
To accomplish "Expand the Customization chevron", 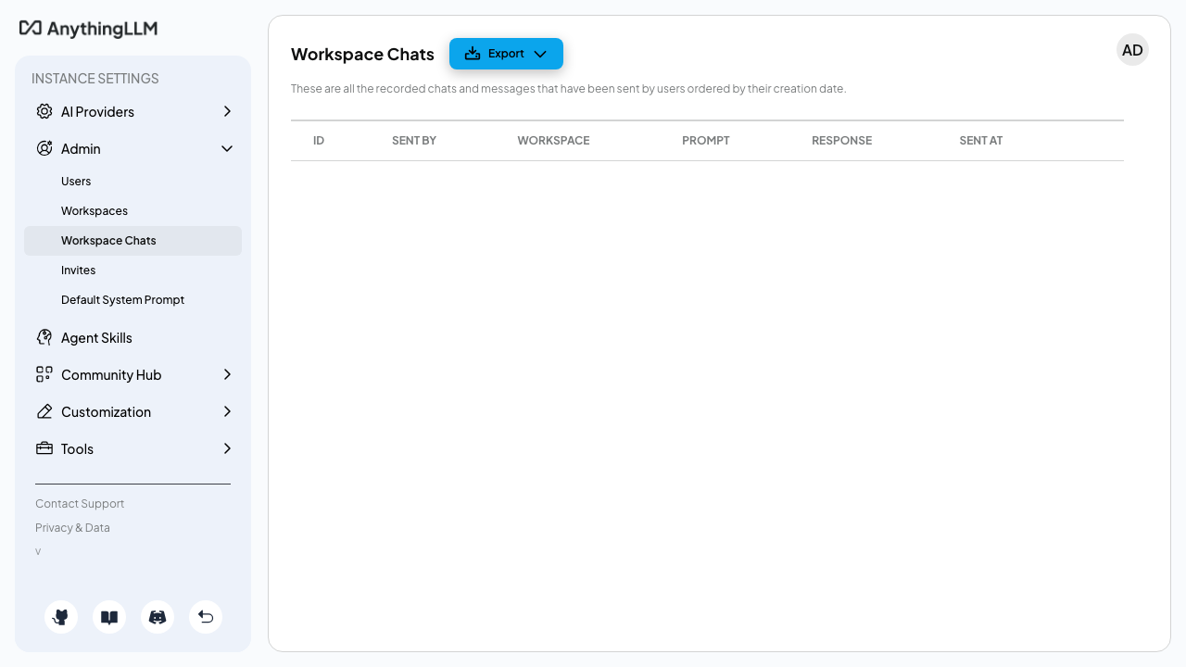I will pyautogui.click(x=227, y=411).
